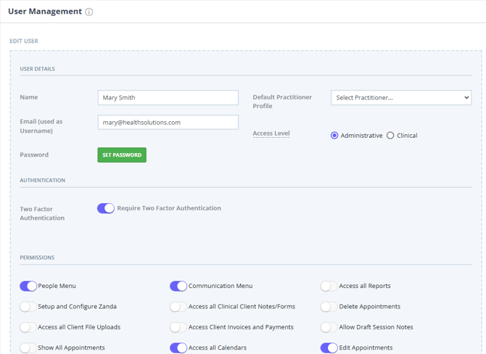Toggle off People Menu permission
The image size is (486, 354).
point(28,287)
